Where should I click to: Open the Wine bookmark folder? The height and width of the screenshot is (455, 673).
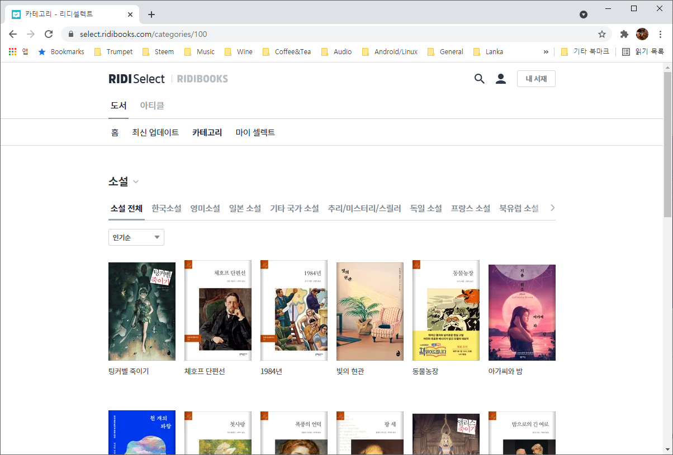239,52
